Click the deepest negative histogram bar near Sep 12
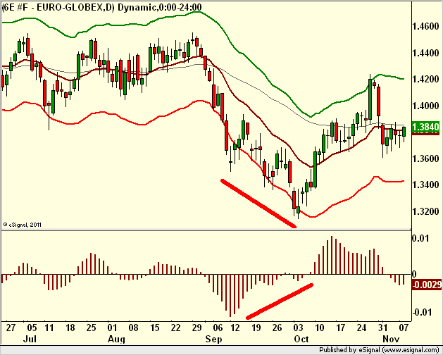This screenshot has width=443, height=355. 230,295
